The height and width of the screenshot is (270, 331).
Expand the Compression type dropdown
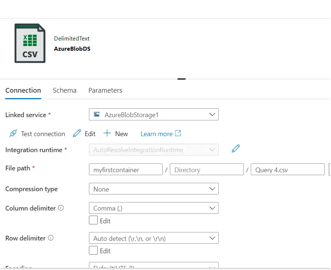(x=154, y=189)
